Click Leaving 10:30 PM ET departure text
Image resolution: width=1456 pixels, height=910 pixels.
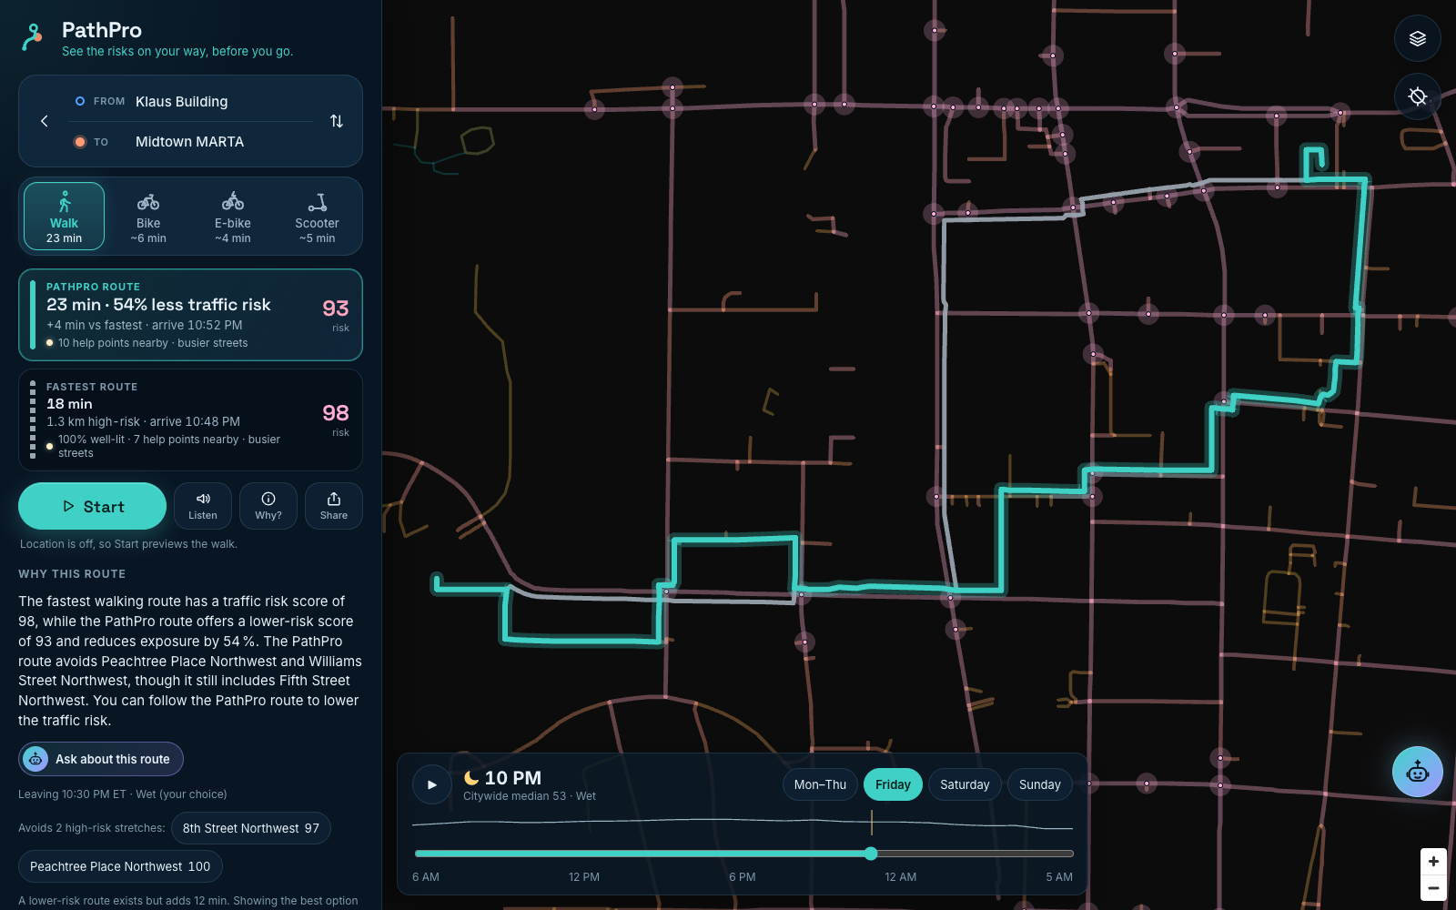pyautogui.click(x=123, y=794)
